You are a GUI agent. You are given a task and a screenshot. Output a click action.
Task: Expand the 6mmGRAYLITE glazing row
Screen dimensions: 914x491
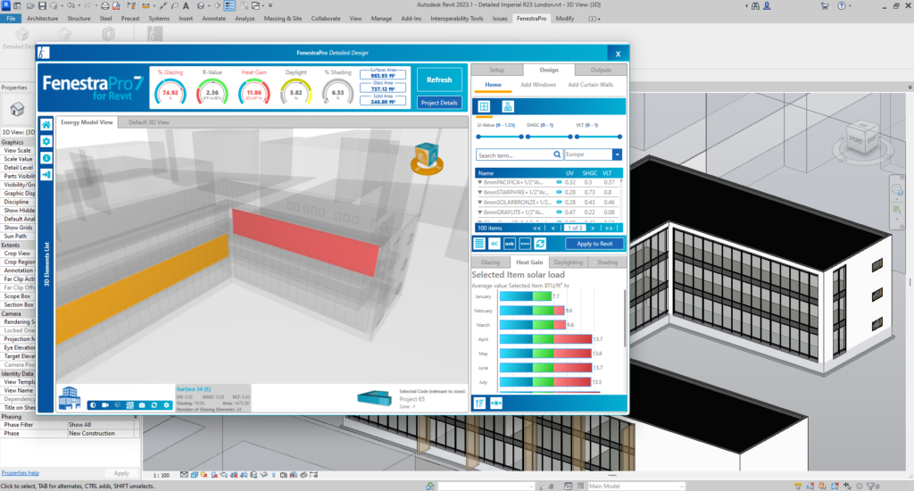point(479,212)
